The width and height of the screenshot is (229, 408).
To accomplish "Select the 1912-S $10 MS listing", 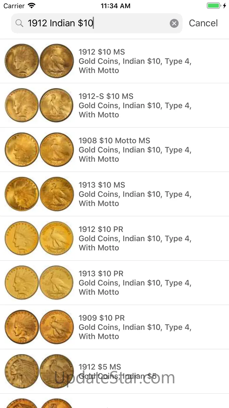I will click(x=135, y=105).
